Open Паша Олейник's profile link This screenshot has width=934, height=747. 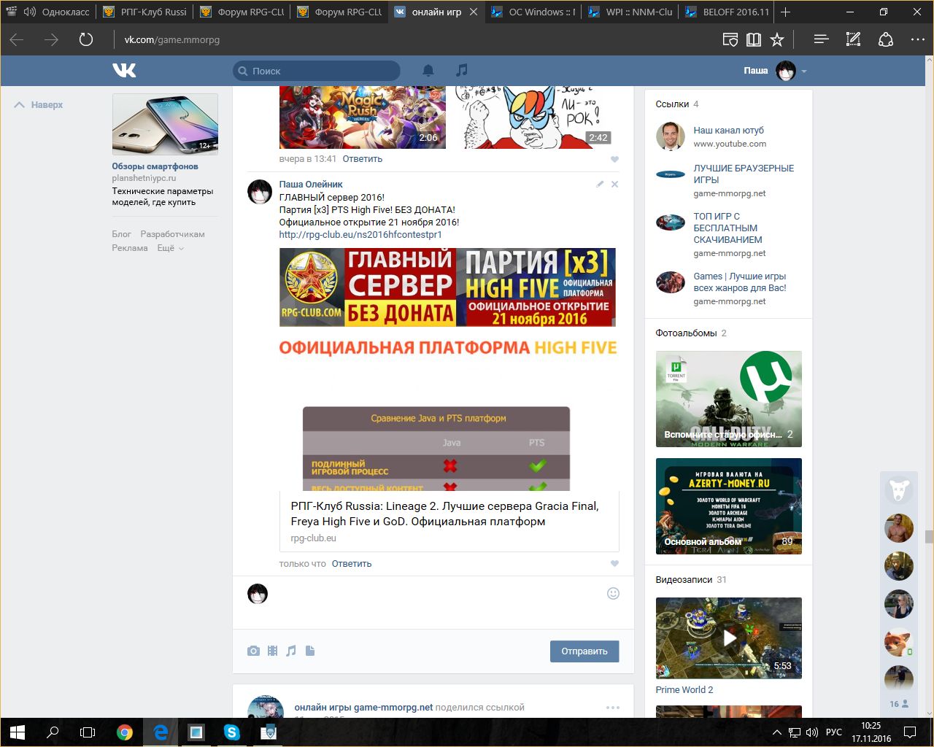(311, 185)
